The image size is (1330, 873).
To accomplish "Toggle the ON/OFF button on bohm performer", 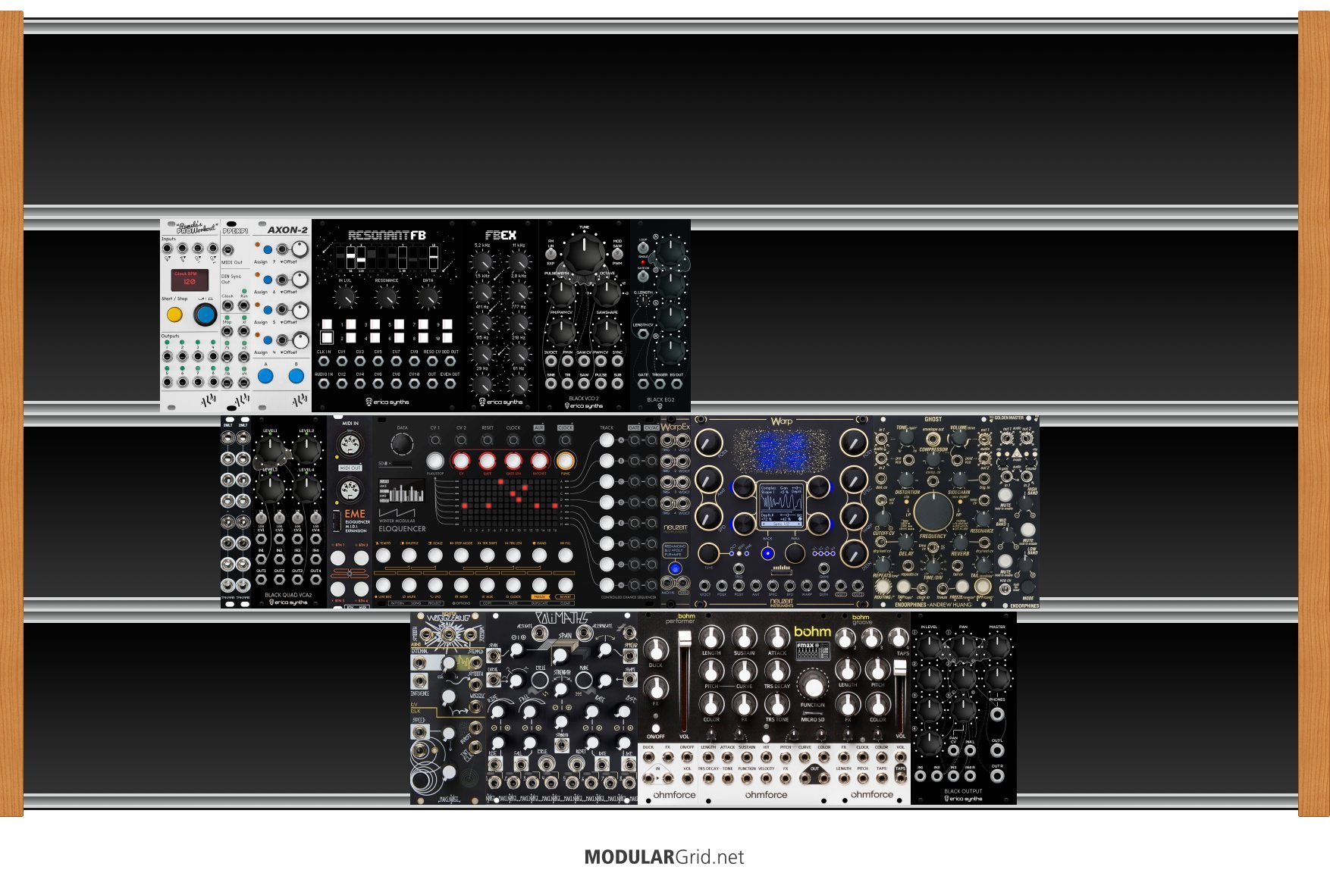I will [x=655, y=727].
